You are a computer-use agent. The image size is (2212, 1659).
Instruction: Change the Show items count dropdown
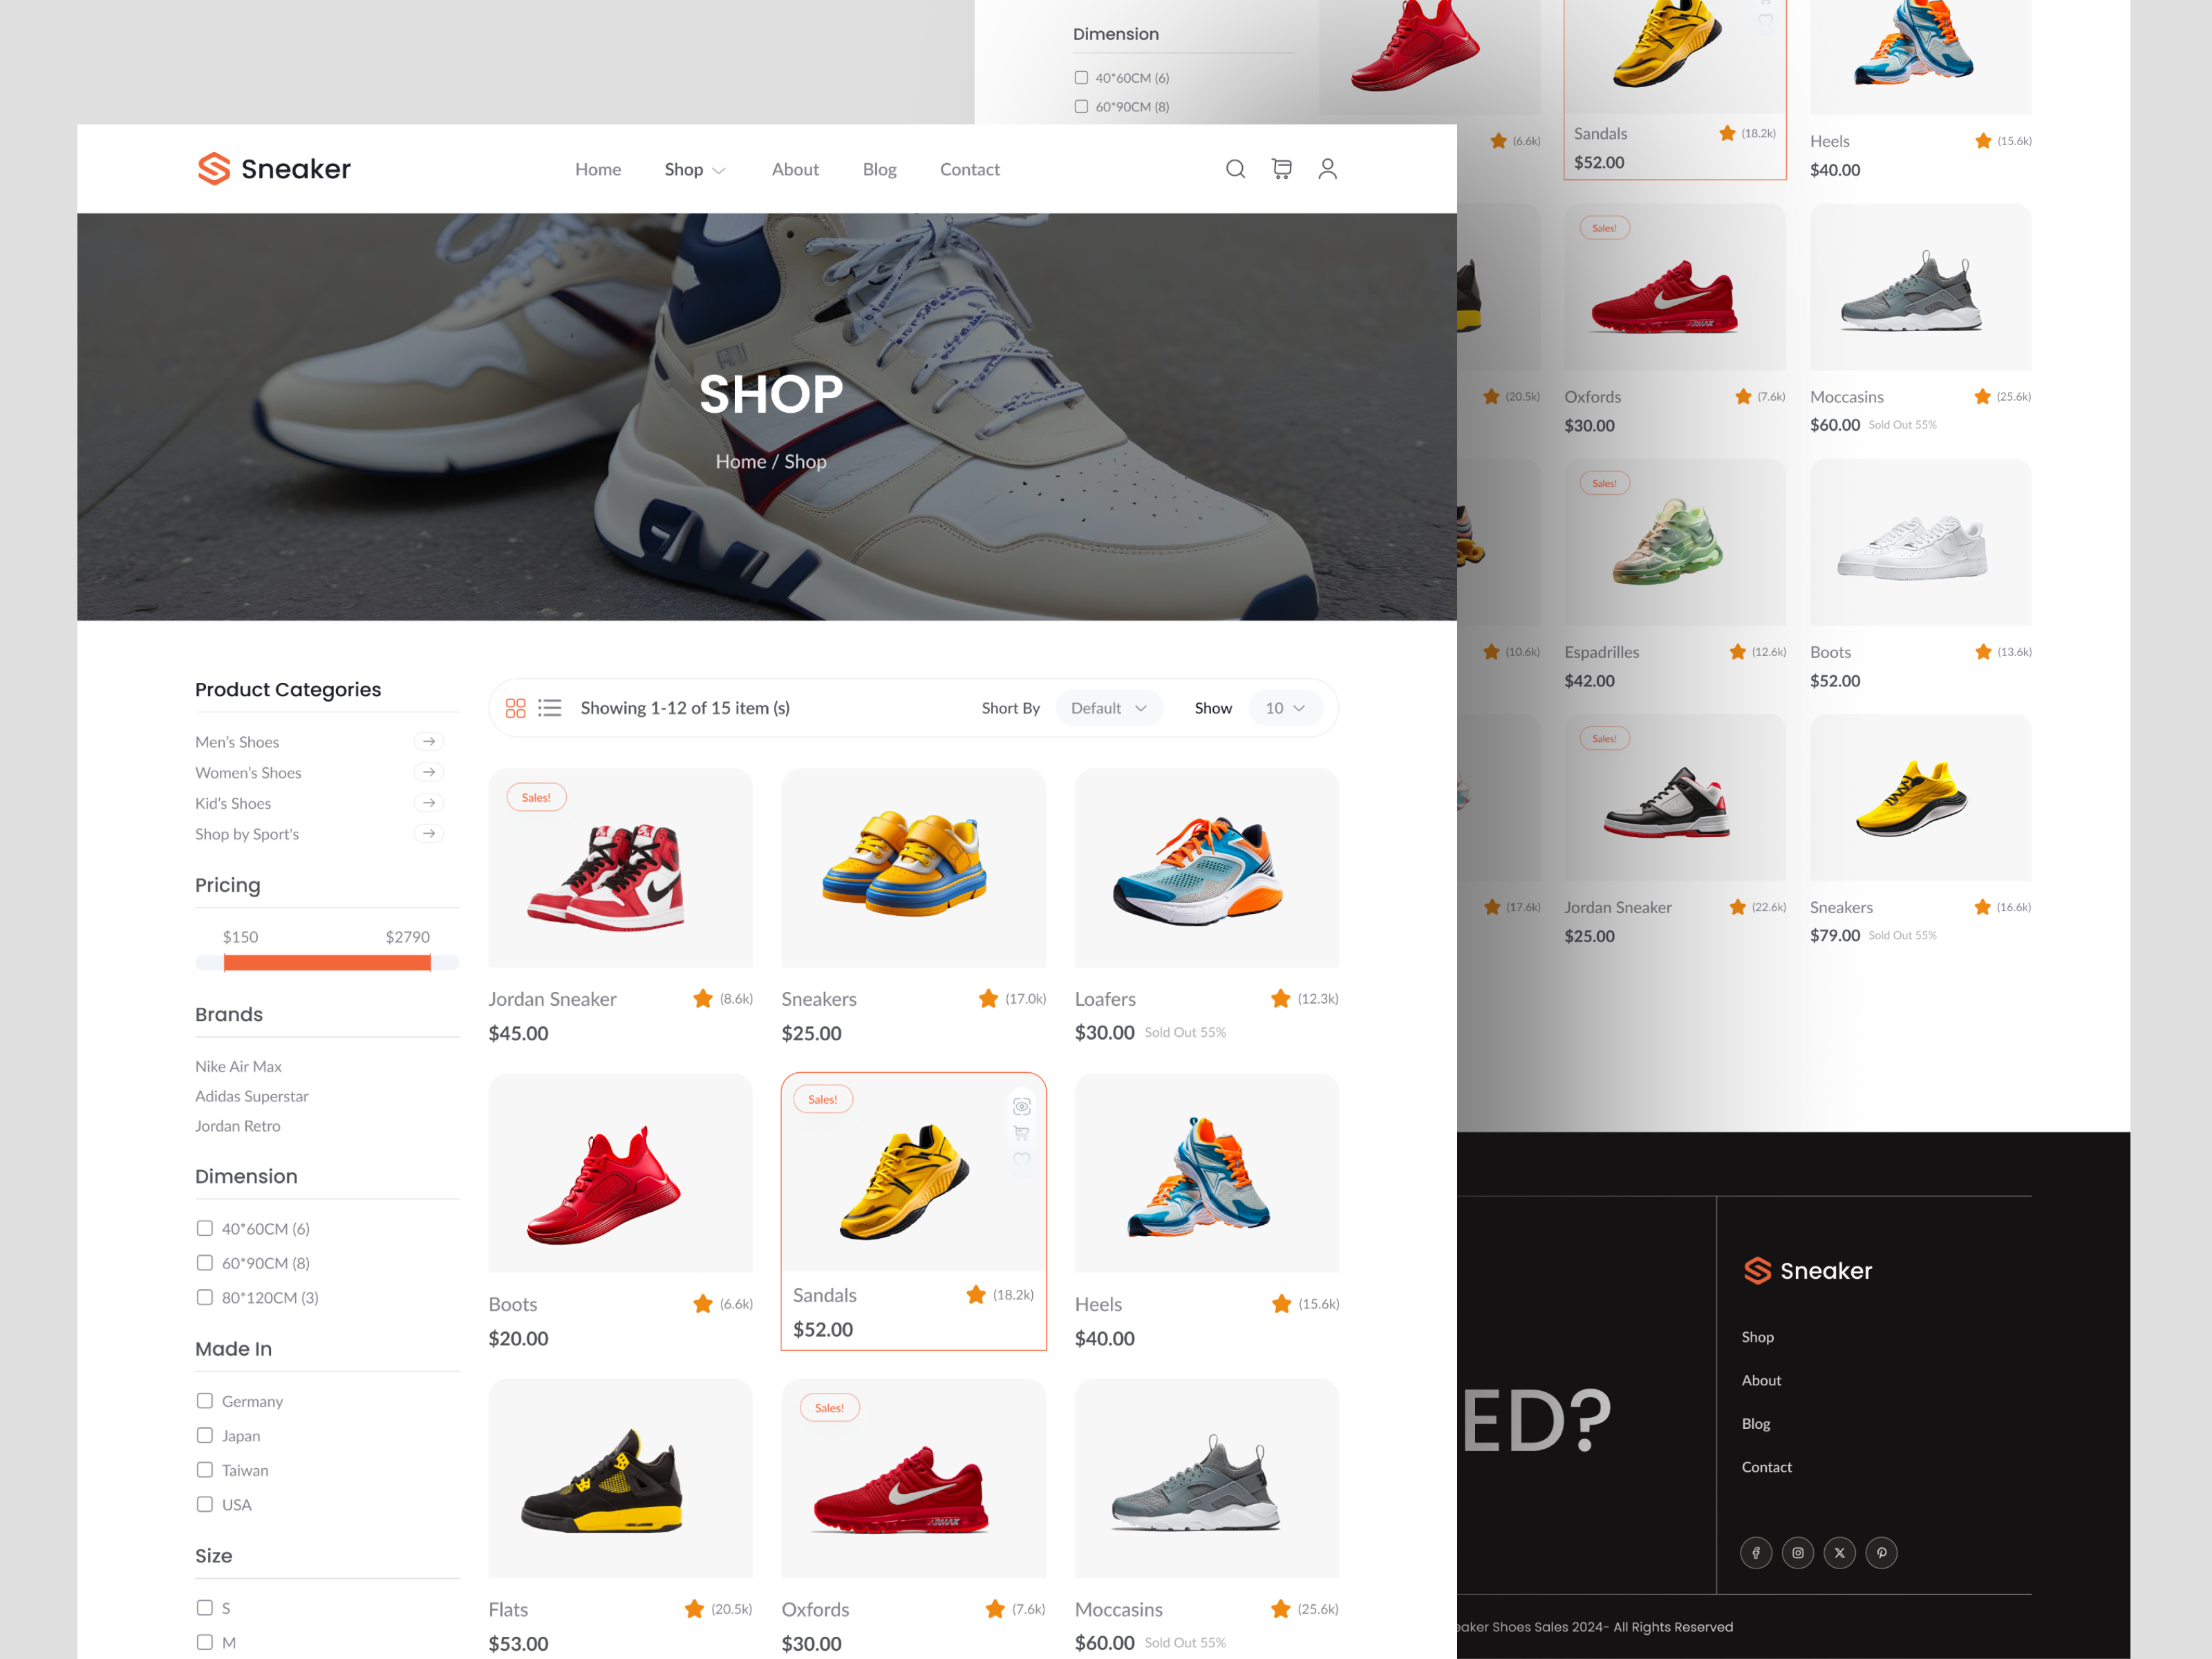[1284, 707]
